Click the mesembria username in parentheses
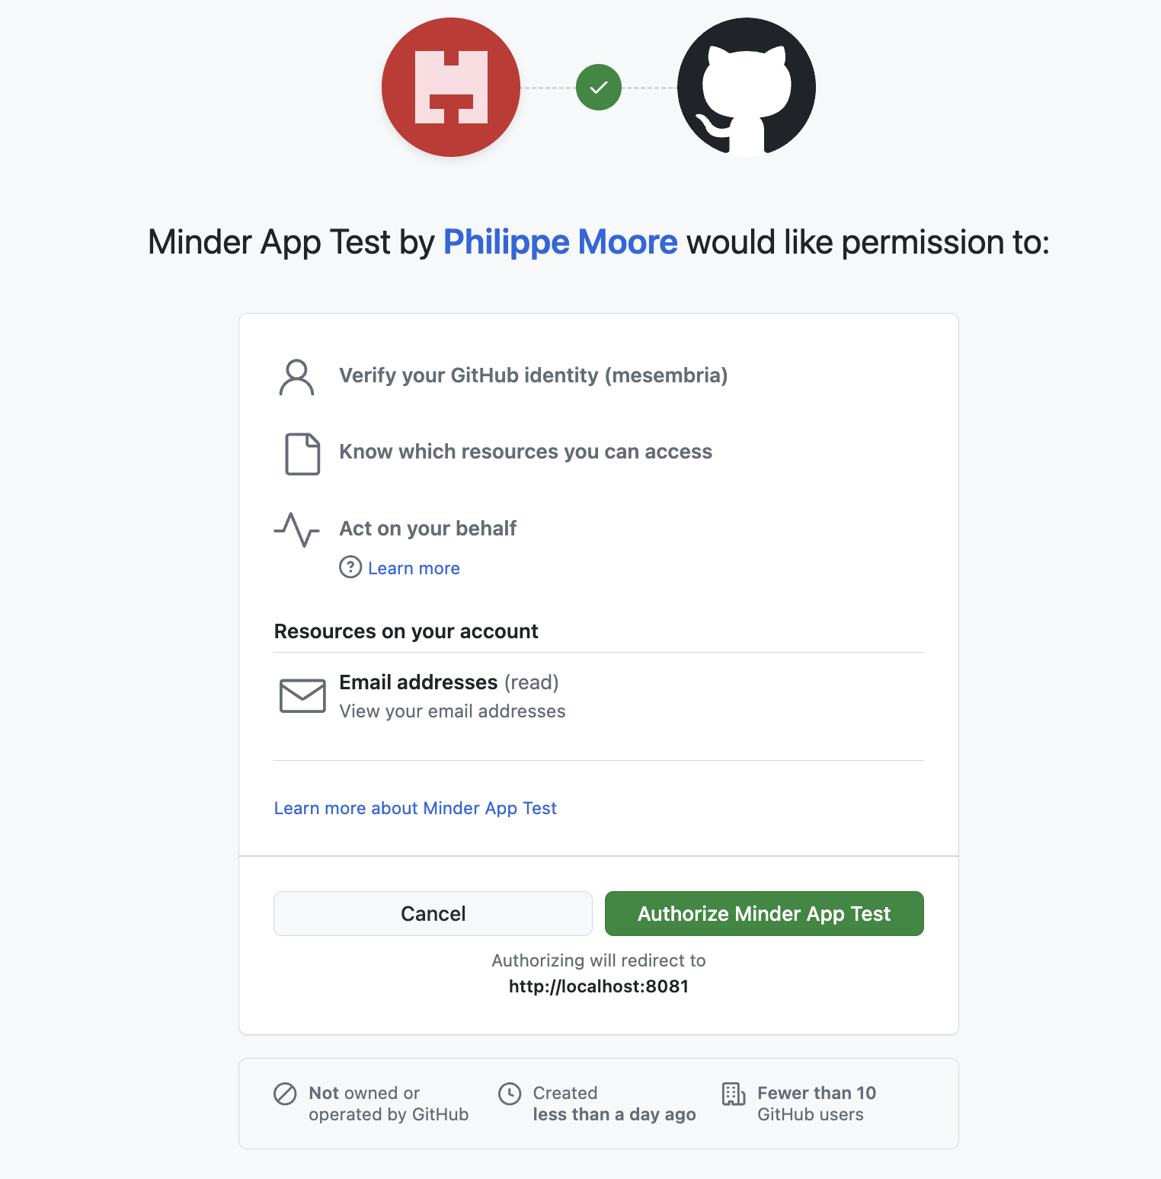Viewport: 1161px width, 1179px height. tap(667, 375)
